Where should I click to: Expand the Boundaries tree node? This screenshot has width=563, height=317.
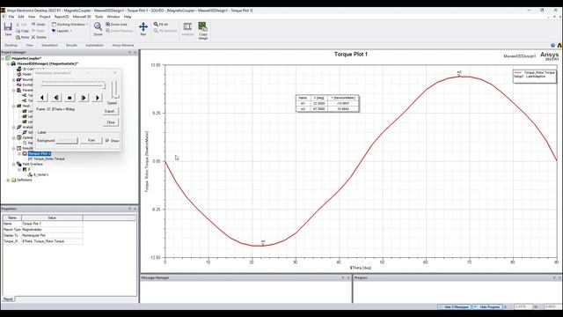click(14, 79)
